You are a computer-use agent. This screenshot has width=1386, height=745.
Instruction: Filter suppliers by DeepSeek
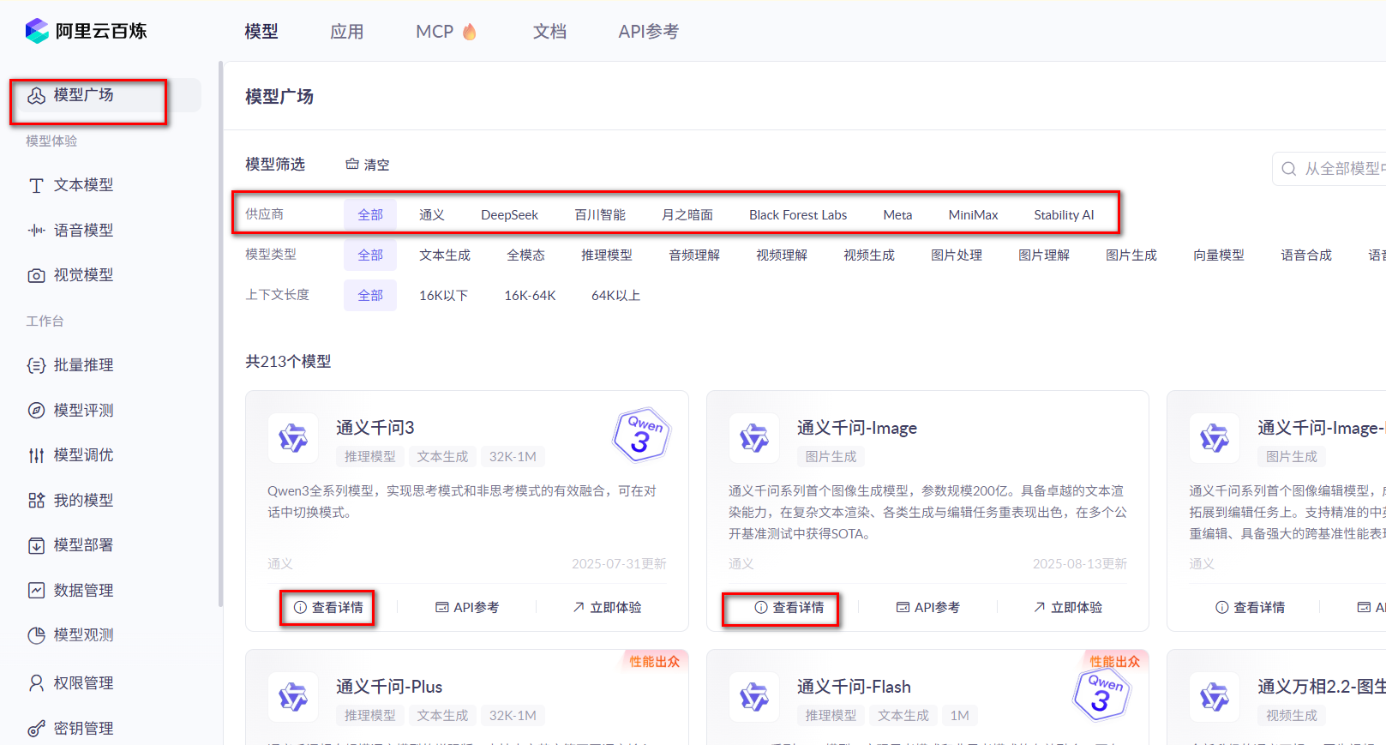[510, 214]
